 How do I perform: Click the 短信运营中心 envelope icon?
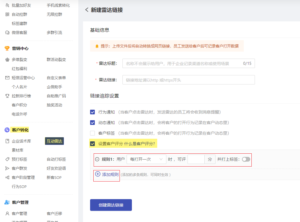pos(7,78)
